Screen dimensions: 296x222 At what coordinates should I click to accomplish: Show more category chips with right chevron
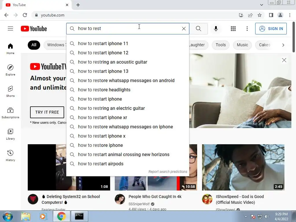(283, 45)
